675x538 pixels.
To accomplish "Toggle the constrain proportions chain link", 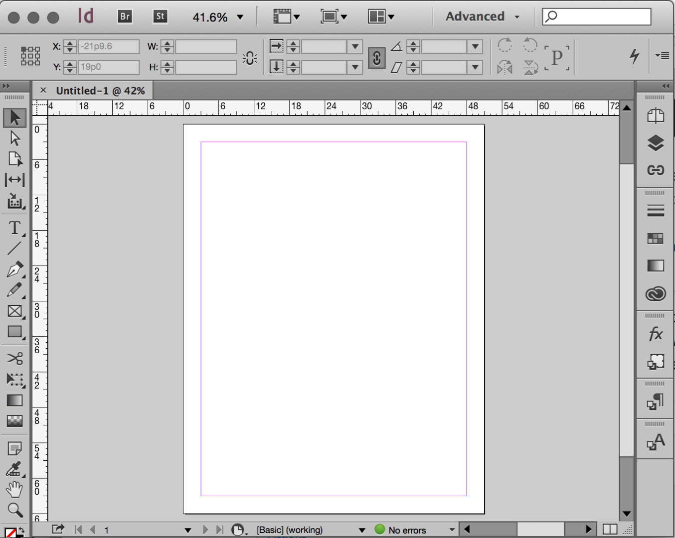I will 249,57.
